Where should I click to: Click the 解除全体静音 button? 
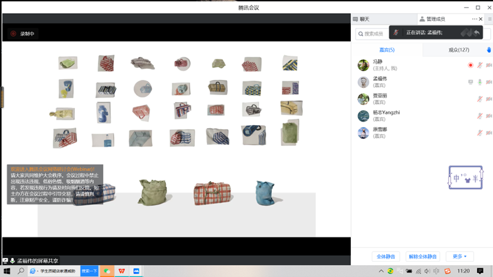click(423, 256)
